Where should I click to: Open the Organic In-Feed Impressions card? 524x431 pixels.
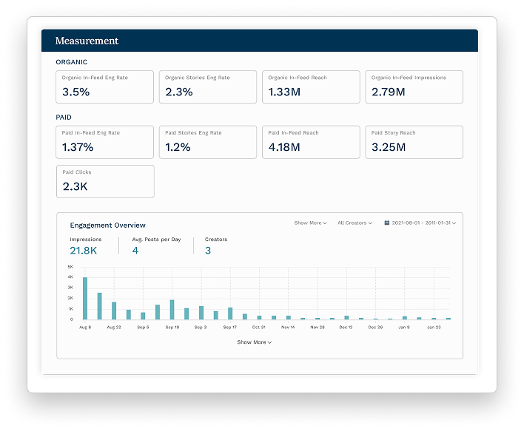(x=414, y=86)
